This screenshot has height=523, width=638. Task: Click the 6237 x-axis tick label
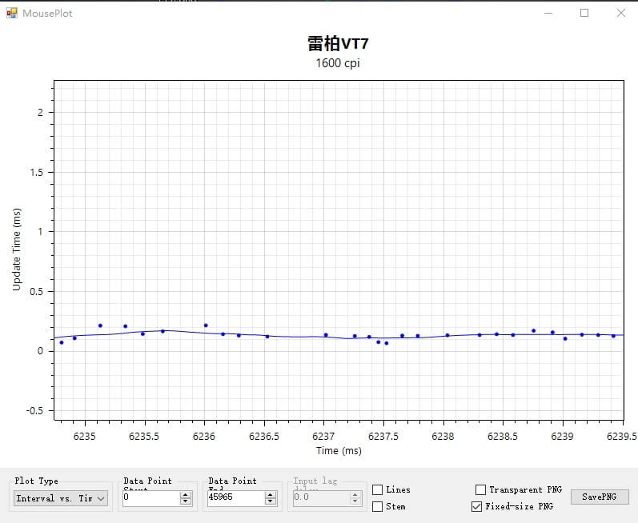tap(323, 436)
